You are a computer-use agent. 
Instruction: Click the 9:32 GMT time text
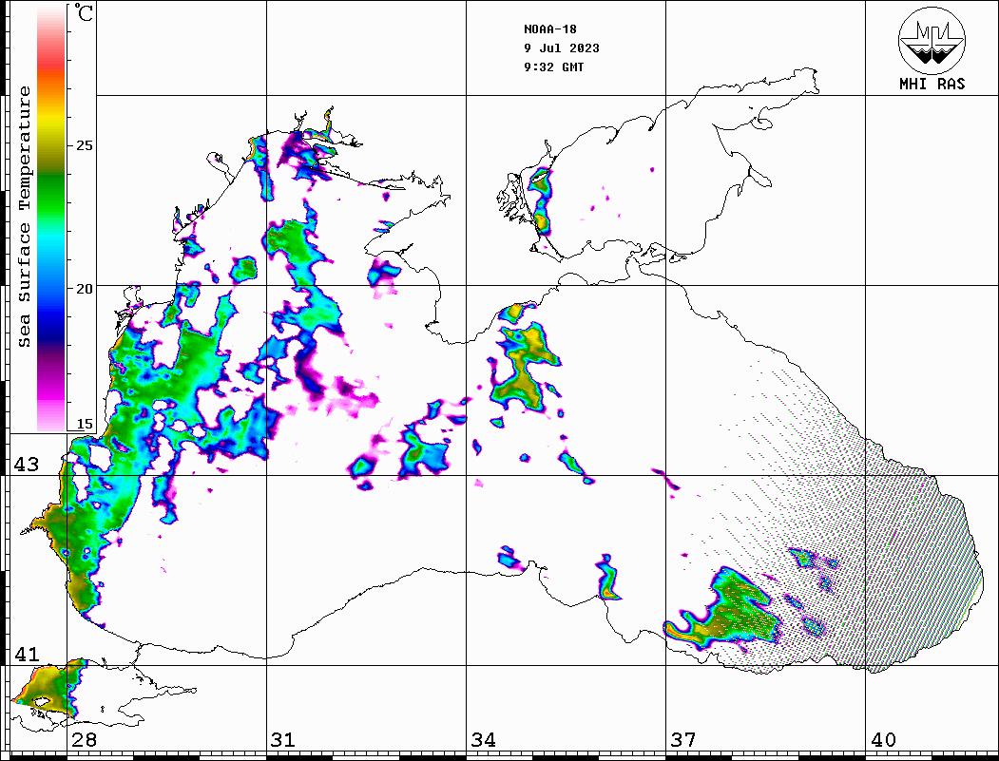click(553, 67)
